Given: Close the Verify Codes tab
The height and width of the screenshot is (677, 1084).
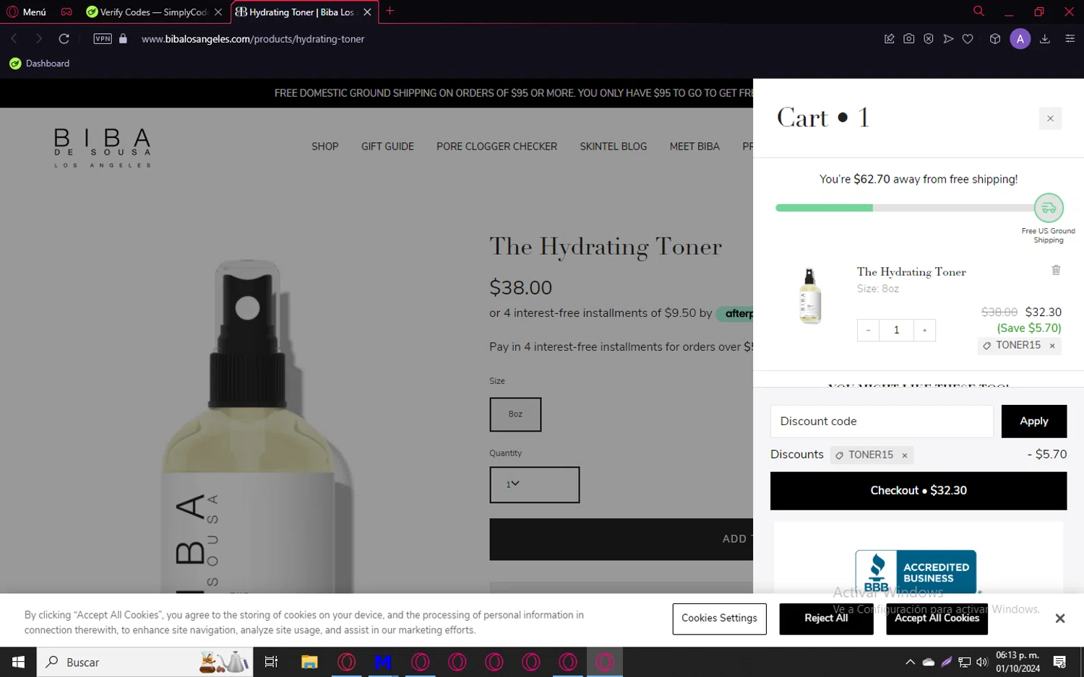Looking at the screenshot, I should [218, 12].
